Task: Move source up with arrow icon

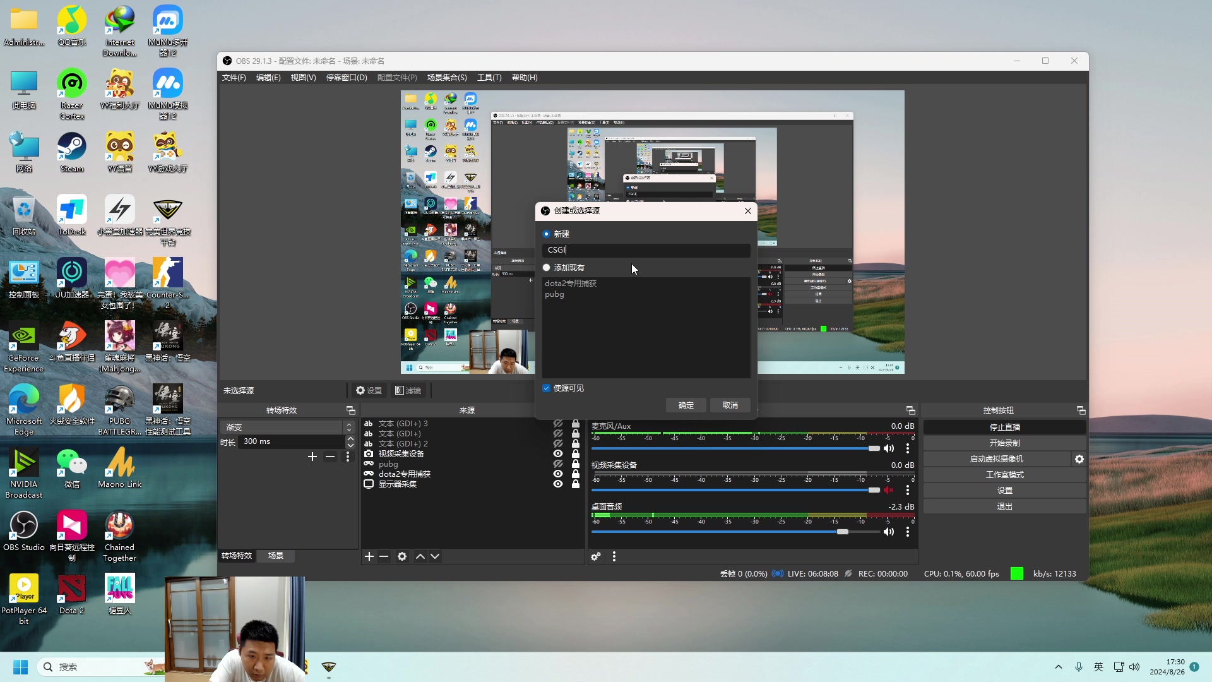Action: point(420,556)
